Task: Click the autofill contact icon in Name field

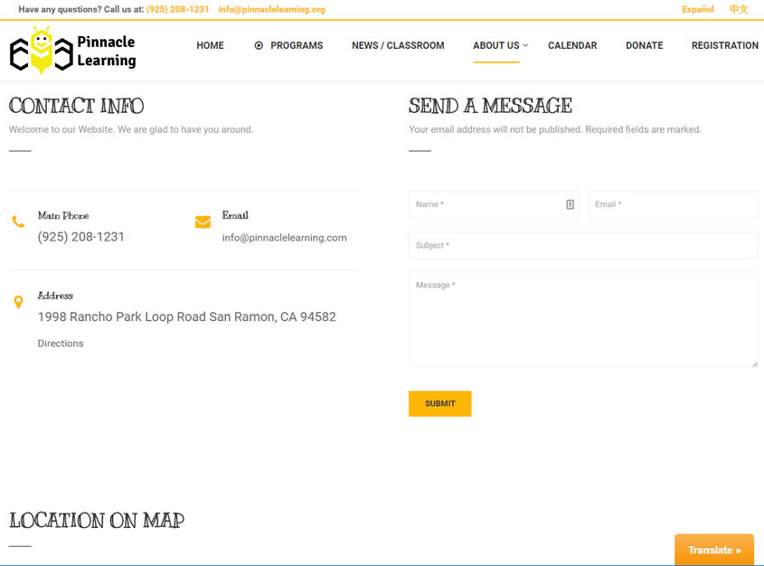Action: 570,204
